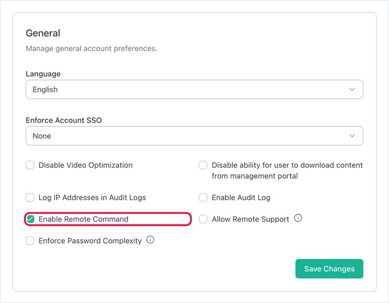Check Disable Video Optimization
Image resolution: width=389 pixels, height=303 pixels.
30,165
